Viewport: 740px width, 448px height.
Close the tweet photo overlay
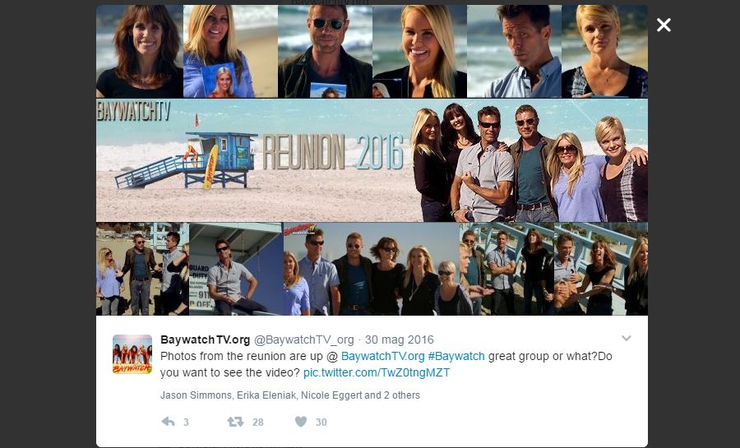(x=664, y=25)
